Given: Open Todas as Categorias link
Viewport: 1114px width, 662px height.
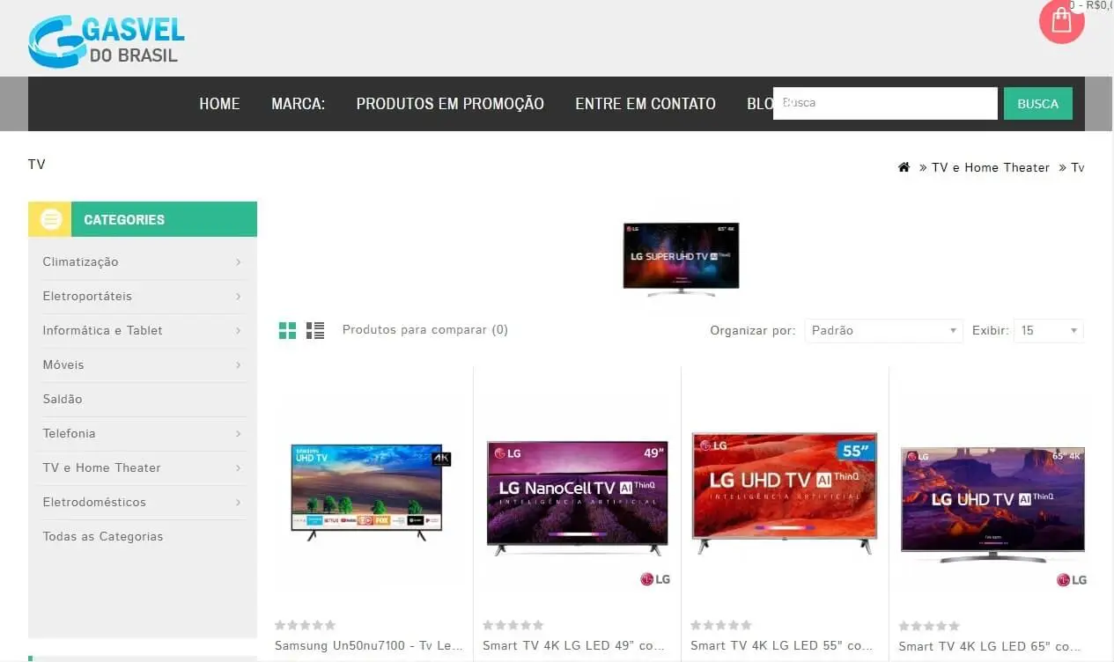Looking at the screenshot, I should click(x=103, y=536).
